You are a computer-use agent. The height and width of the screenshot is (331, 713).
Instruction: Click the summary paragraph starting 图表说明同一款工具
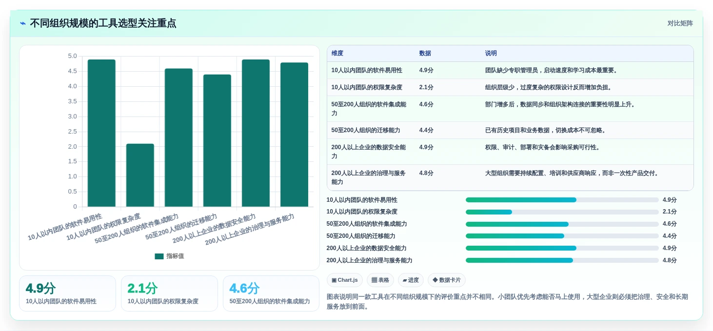pyautogui.click(x=507, y=302)
